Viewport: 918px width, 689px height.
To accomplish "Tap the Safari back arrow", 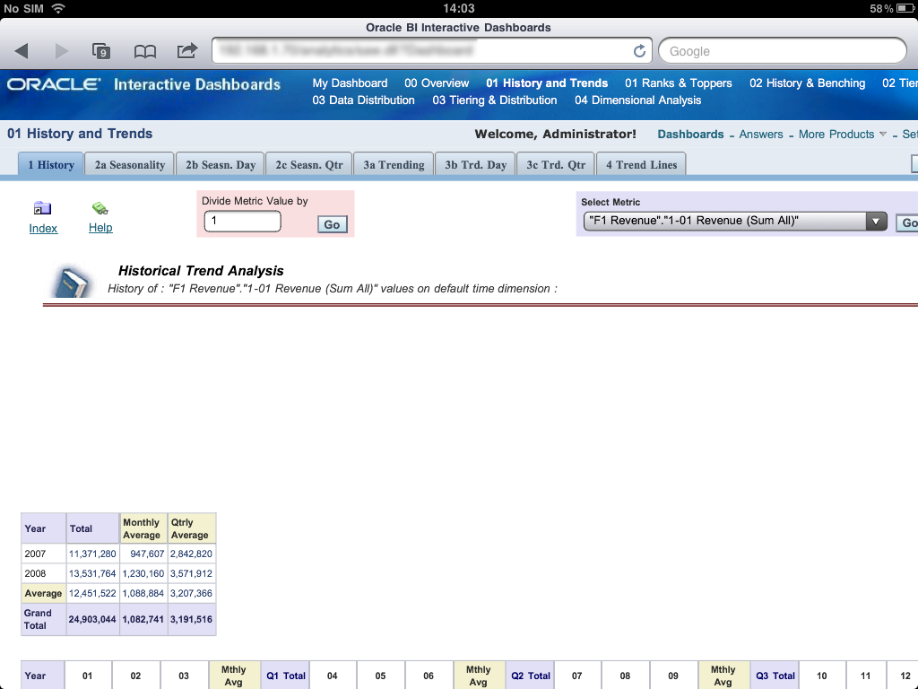I will [x=22, y=51].
